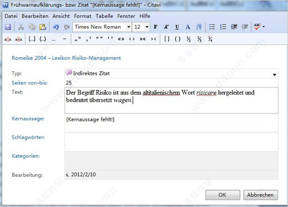Click Kategorien label link

click(25, 156)
